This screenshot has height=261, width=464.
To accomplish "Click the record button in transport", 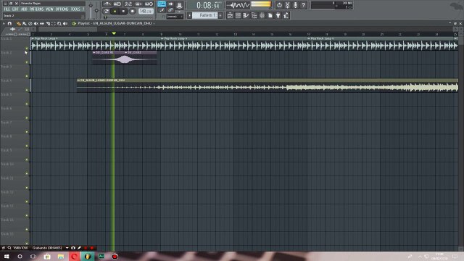I will click(132, 12).
